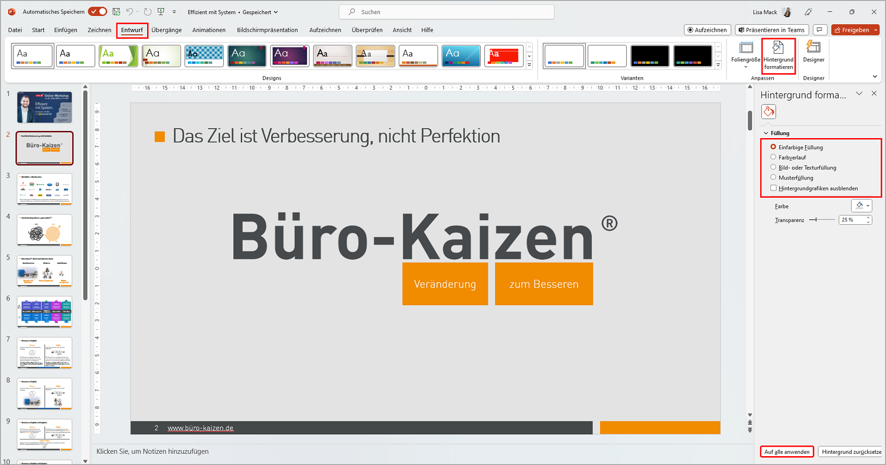Open the Animationen ribbon tab
This screenshot has height=465, width=886.
tap(209, 30)
